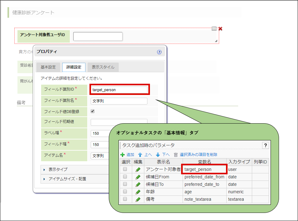The image size is (298, 221).
Task: Click the trash icon for deleting selected parameters
Action: pyautogui.click(x=175, y=155)
